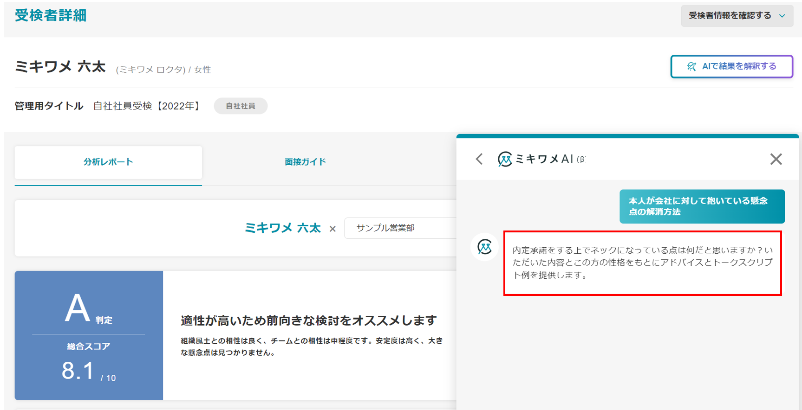Open the 受検者情報を確認する dropdown
802x410 pixels.
730,16
